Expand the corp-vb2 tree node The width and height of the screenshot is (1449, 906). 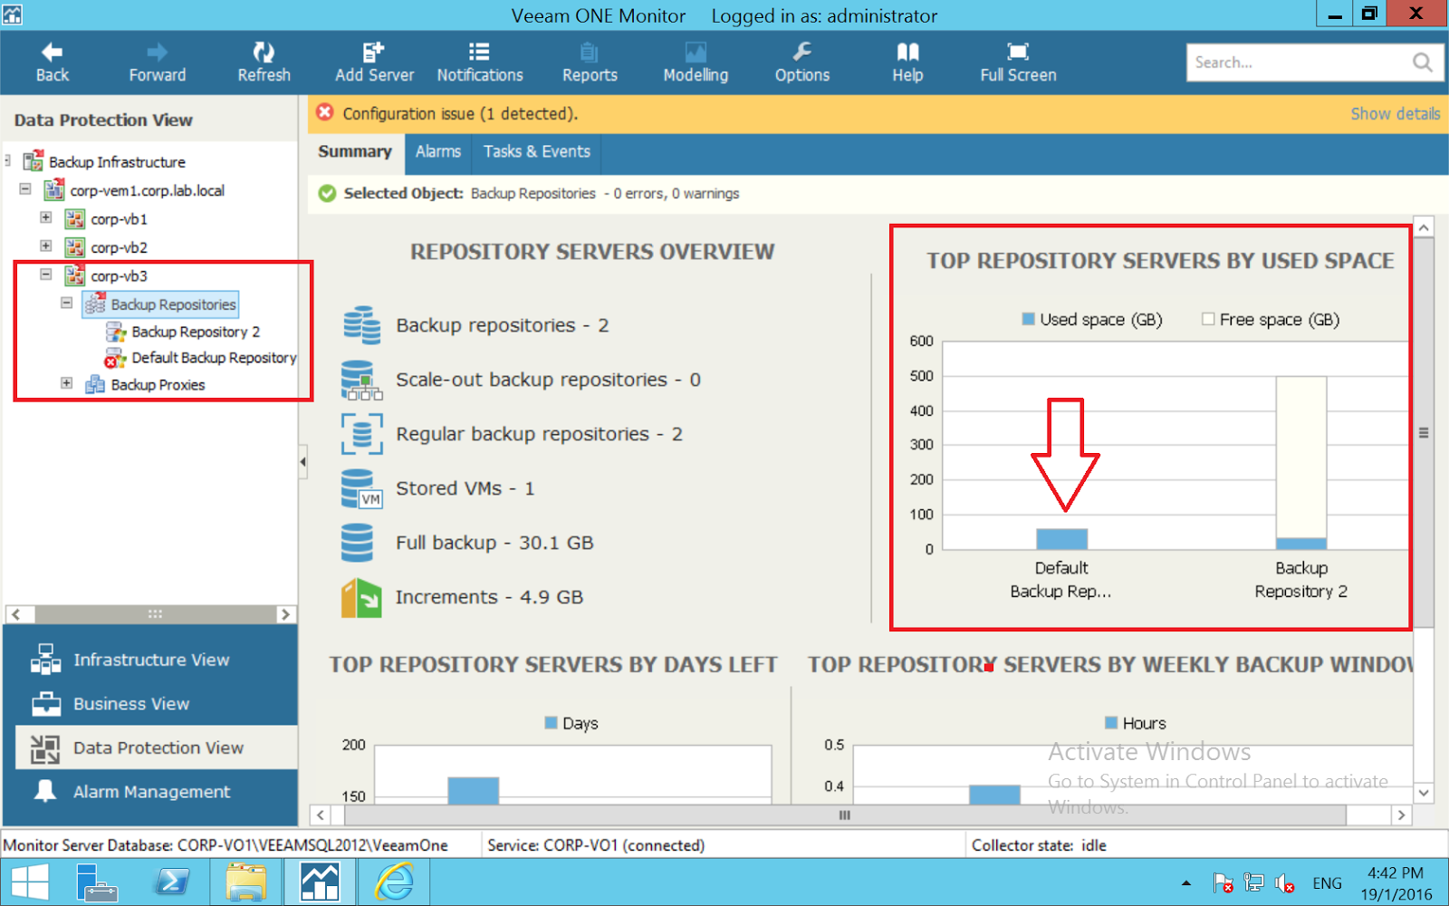click(45, 246)
